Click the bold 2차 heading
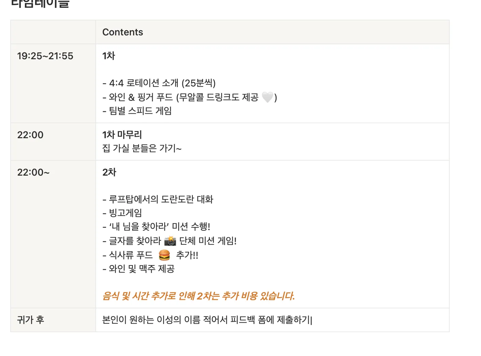481x356 pixels. pos(109,172)
